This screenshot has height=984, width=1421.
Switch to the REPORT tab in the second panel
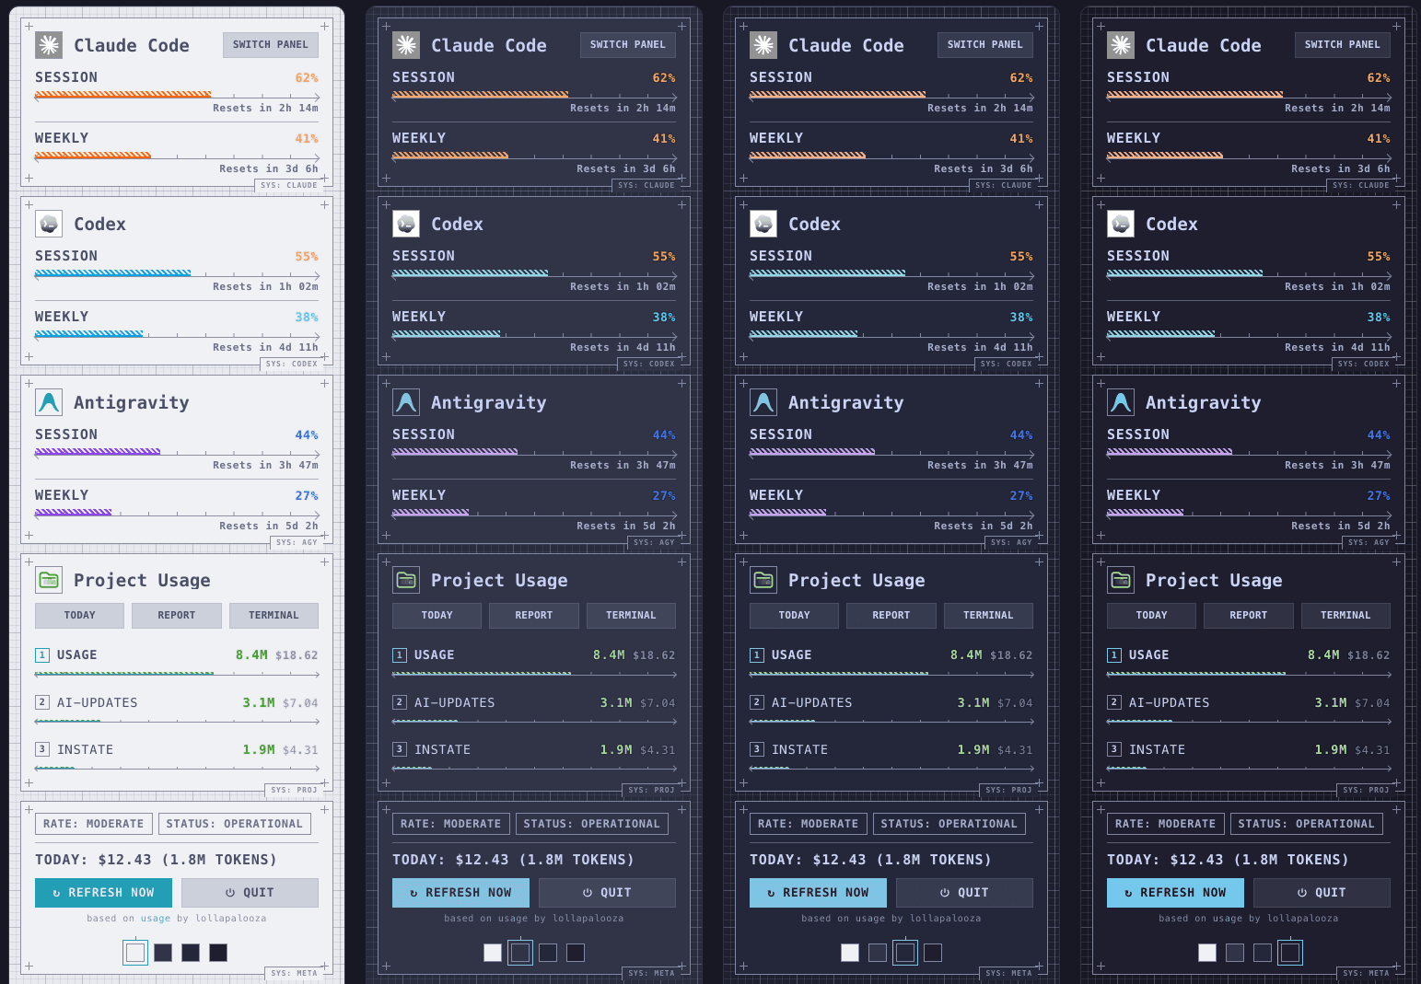coord(534,616)
